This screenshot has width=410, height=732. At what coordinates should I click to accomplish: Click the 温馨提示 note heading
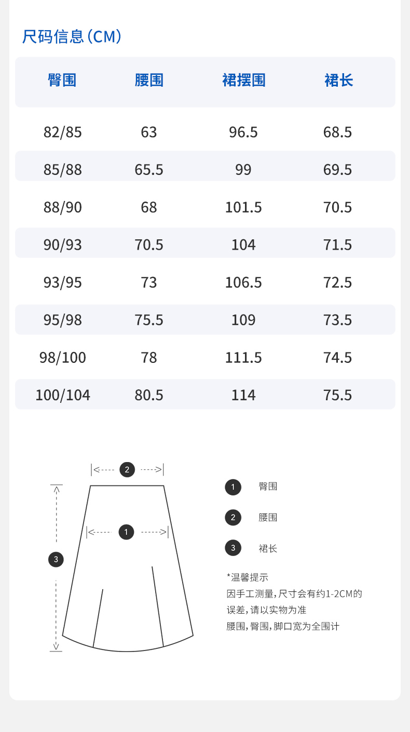[x=248, y=577]
